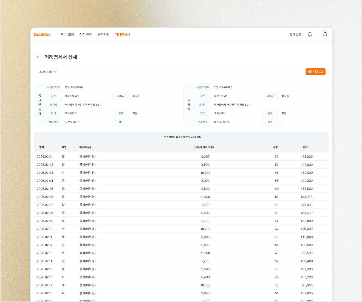Click the 10,200 unit price cell

click(205, 229)
